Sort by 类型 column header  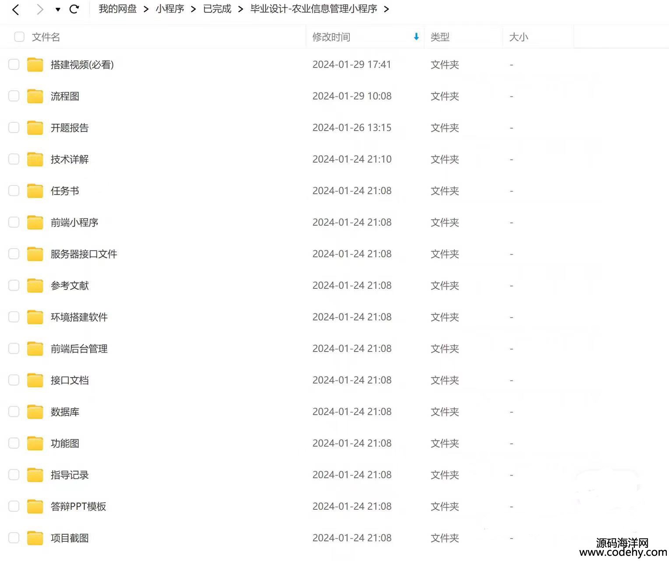440,37
